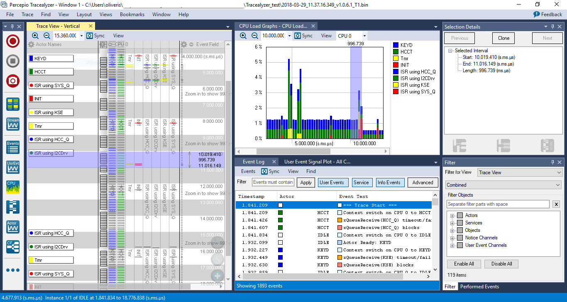Open the Actor sidebar icon
This screenshot has width=567, height=302.
pos(13,227)
